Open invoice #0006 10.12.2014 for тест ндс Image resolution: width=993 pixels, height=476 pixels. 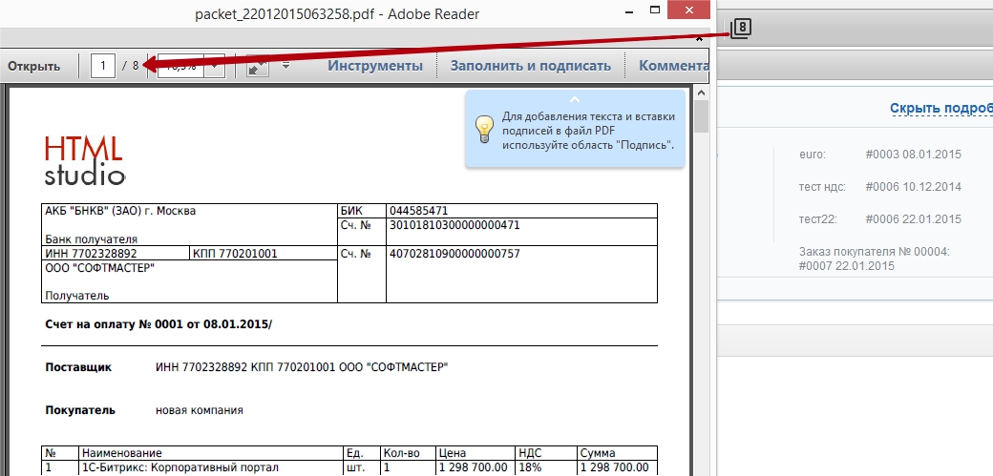tap(912, 186)
